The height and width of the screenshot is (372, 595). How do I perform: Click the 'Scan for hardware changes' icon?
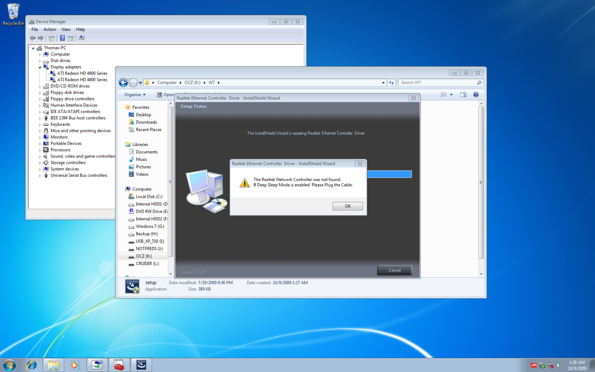82,38
